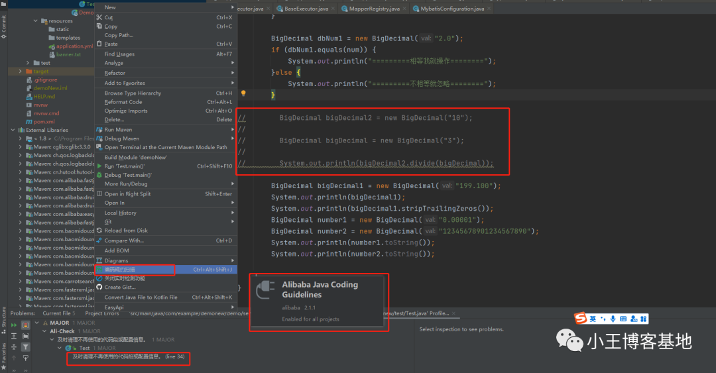Toggle the group-by-severity button in inspection toolbar
The image size is (716, 373).
point(26,324)
